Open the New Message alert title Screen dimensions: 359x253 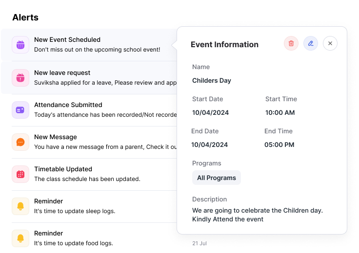click(56, 137)
